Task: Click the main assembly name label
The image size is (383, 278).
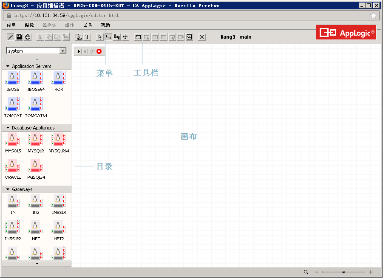Action: [x=245, y=37]
